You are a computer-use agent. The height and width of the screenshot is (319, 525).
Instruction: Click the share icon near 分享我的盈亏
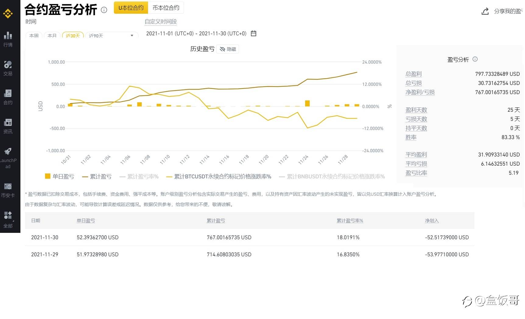pos(485,11)
